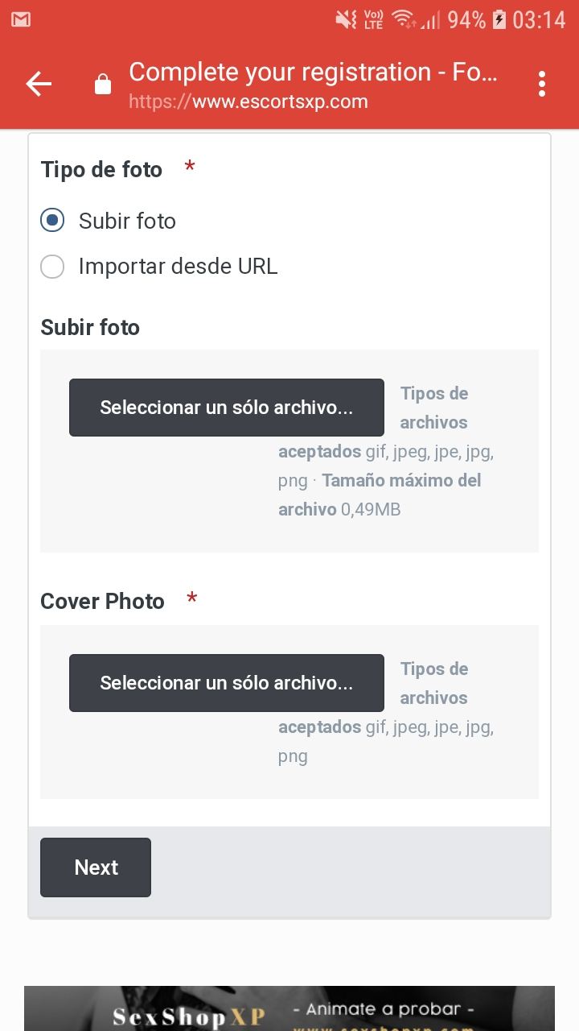Tap the Wi-Fi status icon
This screenshot has width=579, height=1031.
(x=404, y=19)
